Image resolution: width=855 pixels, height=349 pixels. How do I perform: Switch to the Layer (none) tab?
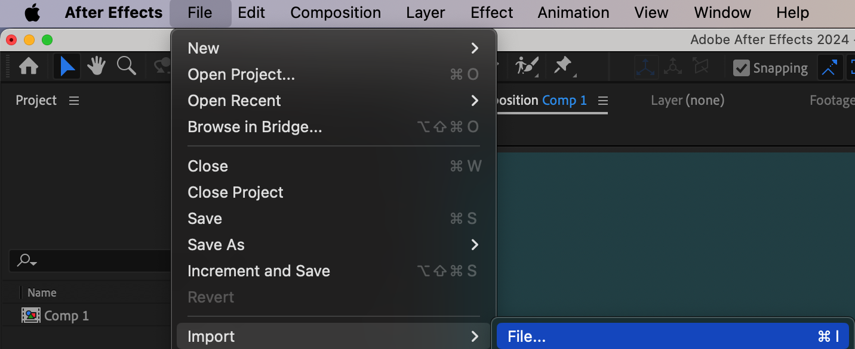point(687,101)
